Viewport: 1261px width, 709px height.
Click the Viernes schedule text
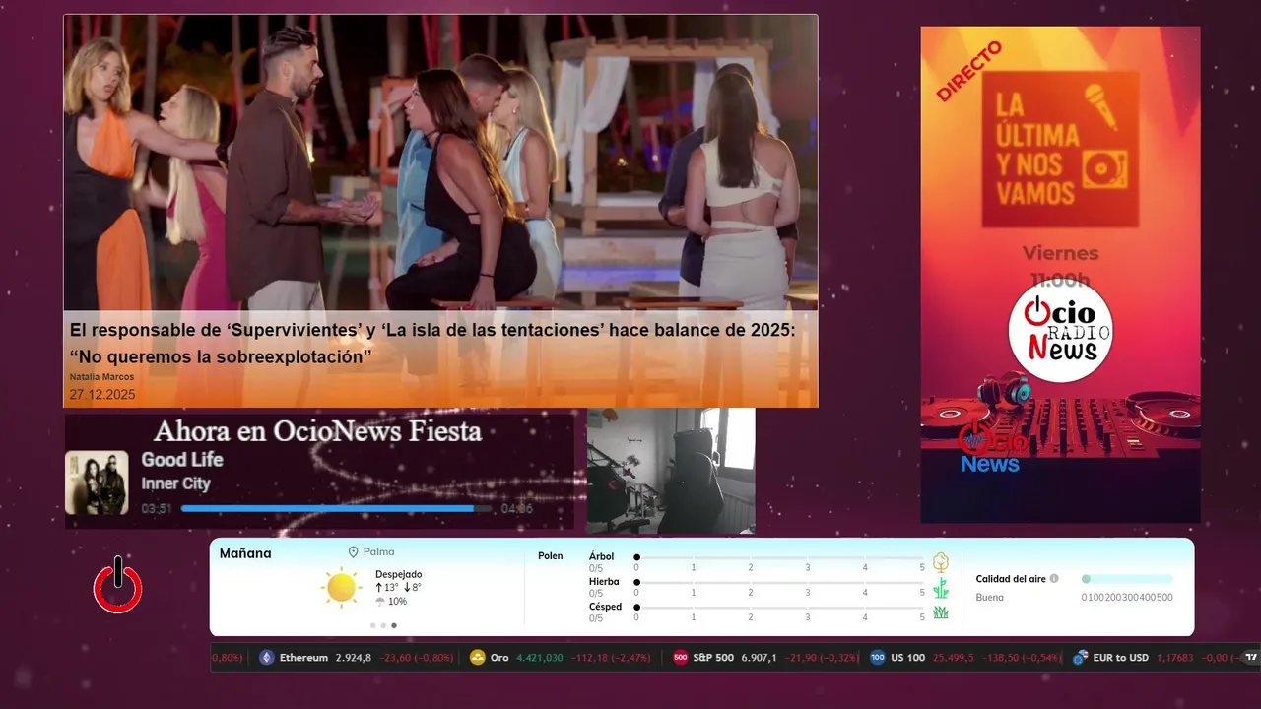coord(1060,253)
